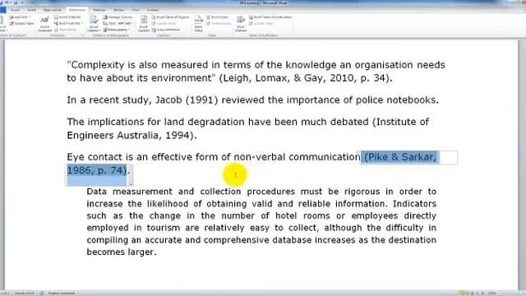This screenshot has height=296, width=526.
Task: Open Manage Sources
Action: 118,17
